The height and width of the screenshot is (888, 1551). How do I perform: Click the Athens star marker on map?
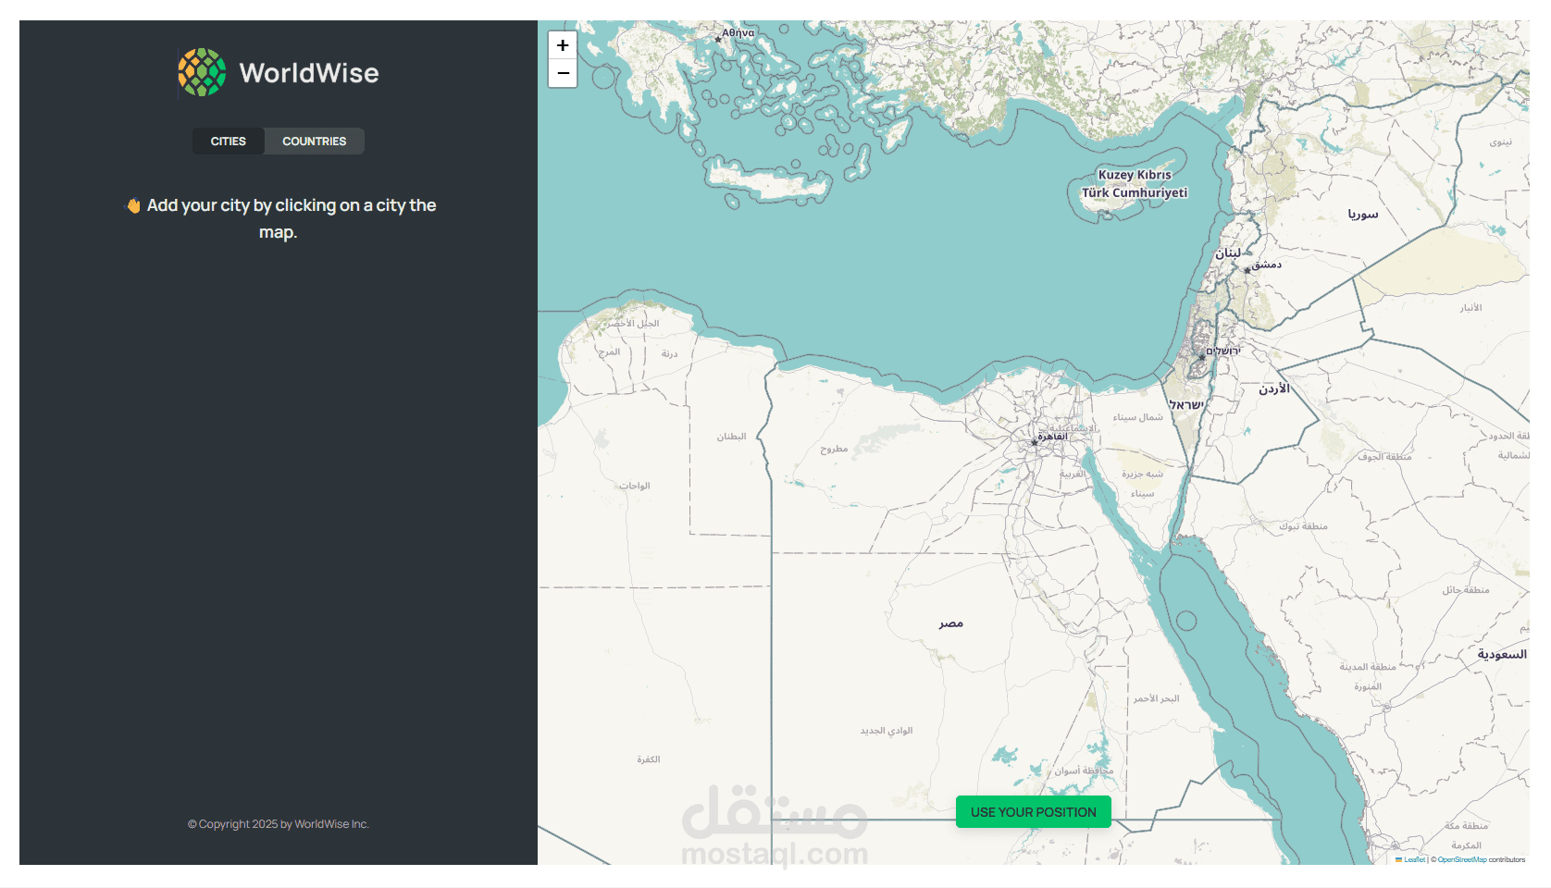[718, 40]
